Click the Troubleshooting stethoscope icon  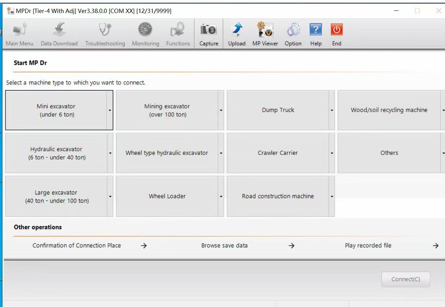point(105,30)
